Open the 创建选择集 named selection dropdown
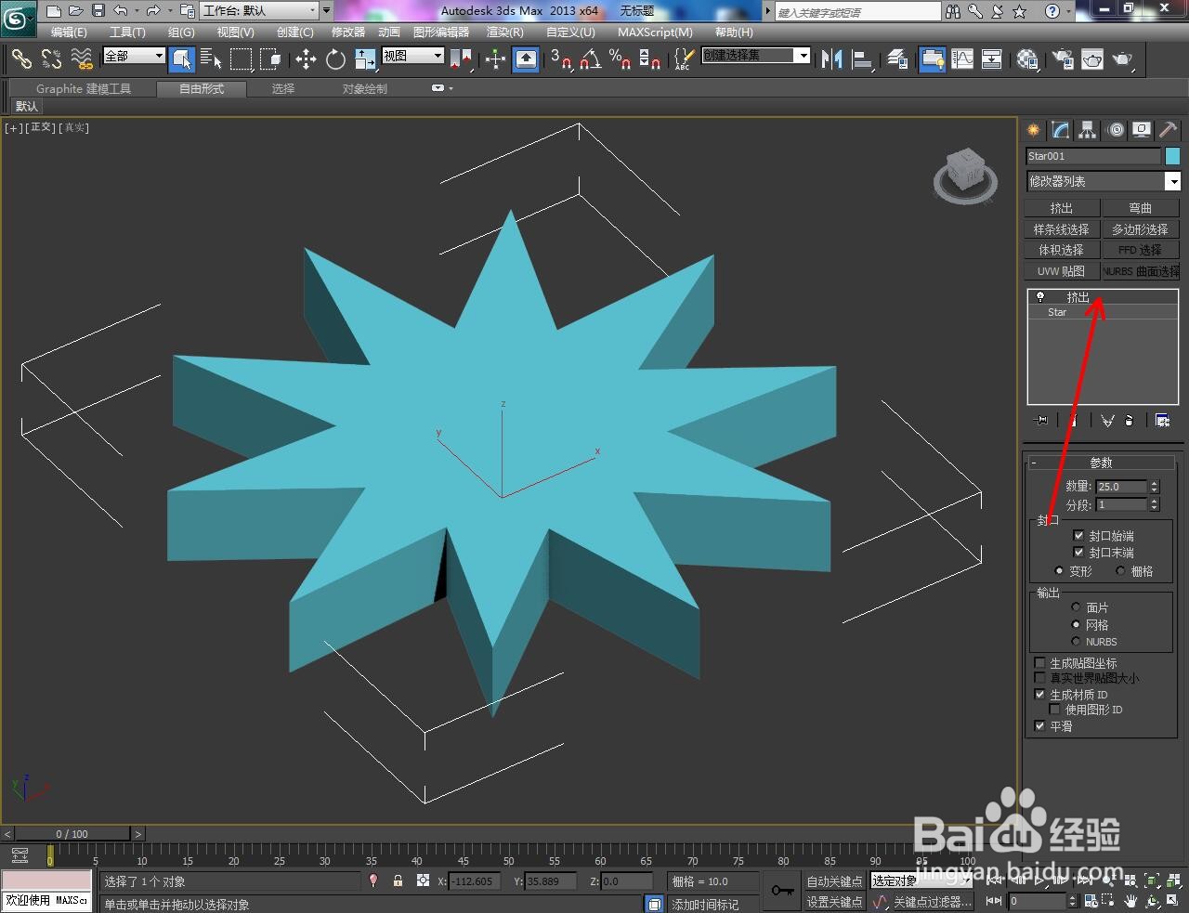The image size is (1189, 913). 755,56
